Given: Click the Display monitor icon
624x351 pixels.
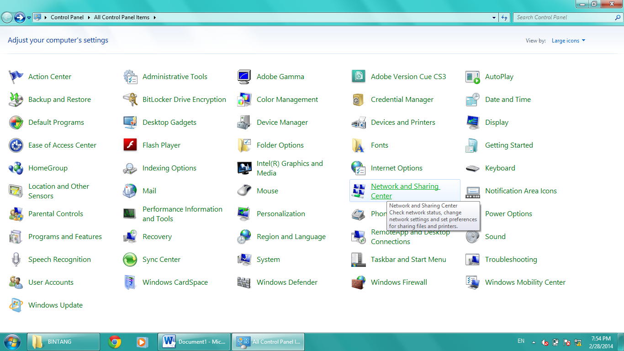Looking at the screenshot, I should pos(473,122).
